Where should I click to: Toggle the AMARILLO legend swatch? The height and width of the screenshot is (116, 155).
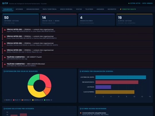coord(33,100)
